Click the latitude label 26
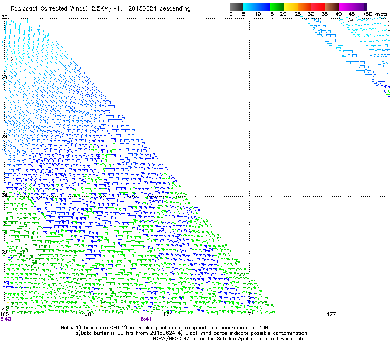 4,136
